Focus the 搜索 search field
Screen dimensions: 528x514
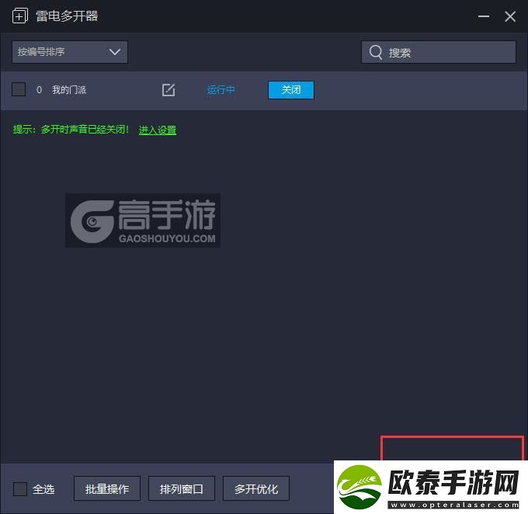(439, 52)
